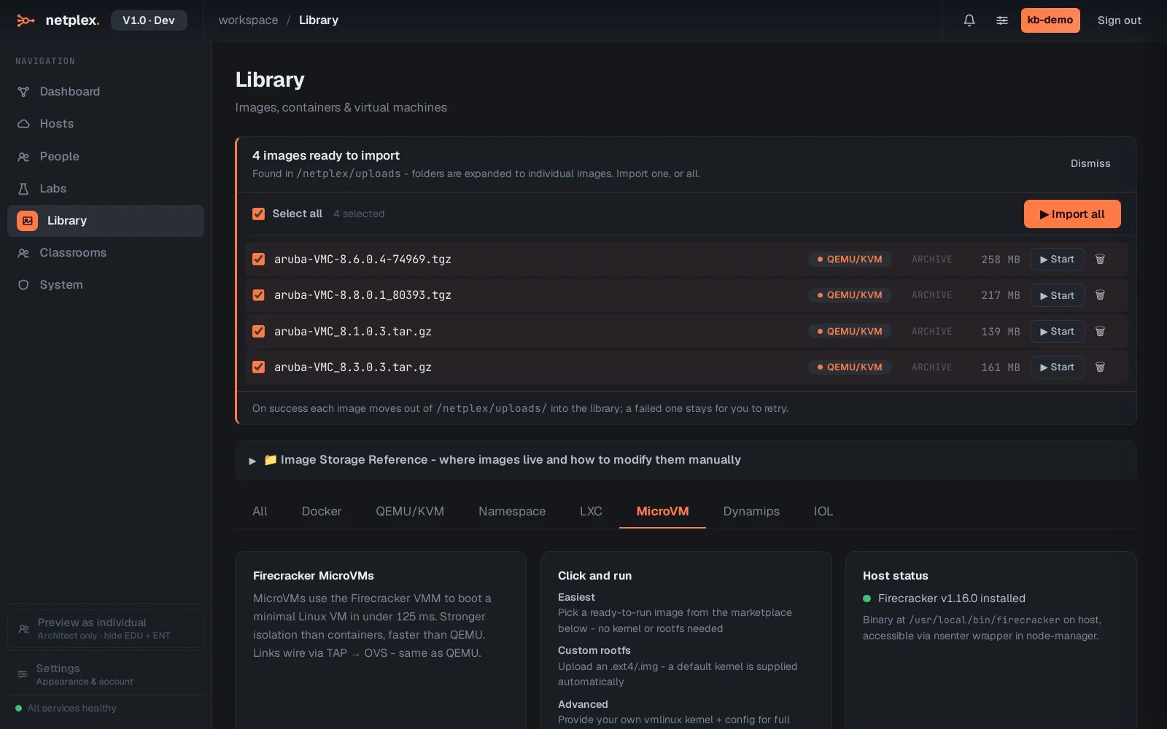Toggle Preview as individual mode

[106, 629]
